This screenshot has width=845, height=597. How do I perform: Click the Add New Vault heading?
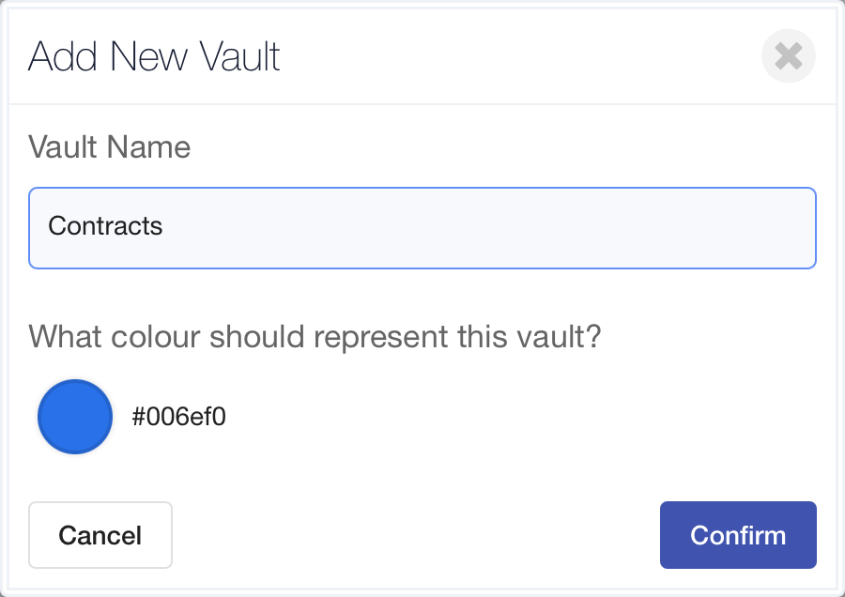[154, 56]
